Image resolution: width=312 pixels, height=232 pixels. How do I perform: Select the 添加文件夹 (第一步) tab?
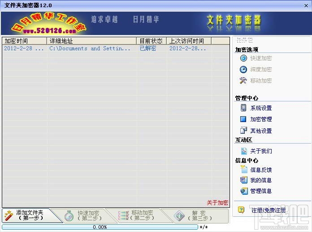tap(30, 215)
